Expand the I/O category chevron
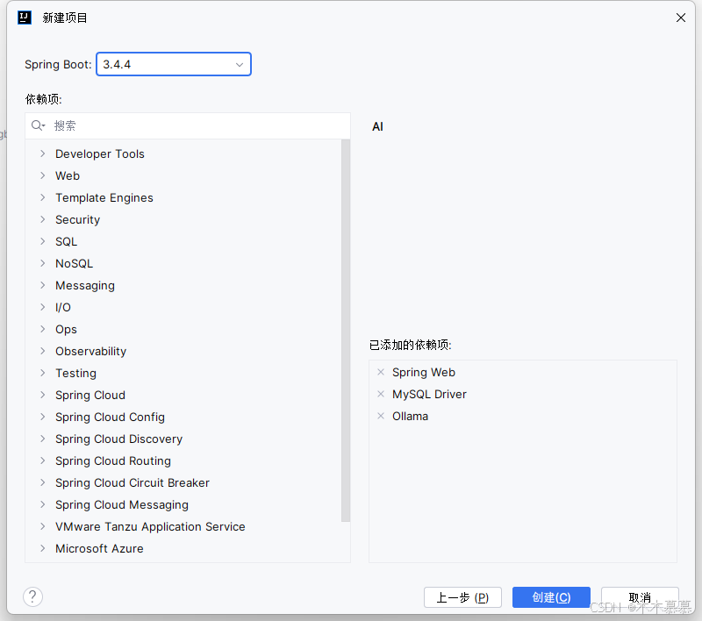Viewport: 702px width, 621px height. pyautogui.click(x=42, y=307)
